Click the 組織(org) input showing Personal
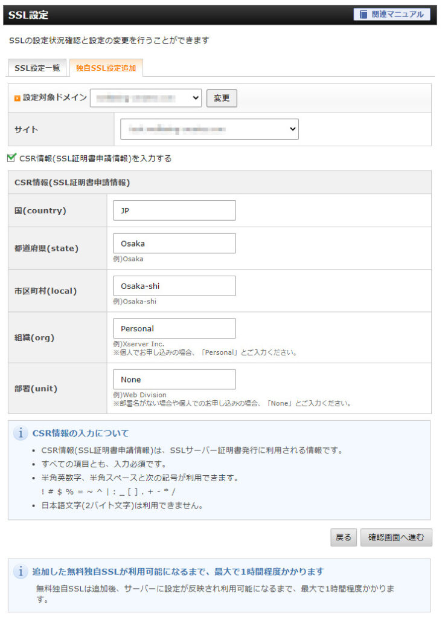The image size is (442, 619). [x=175, y=328]
